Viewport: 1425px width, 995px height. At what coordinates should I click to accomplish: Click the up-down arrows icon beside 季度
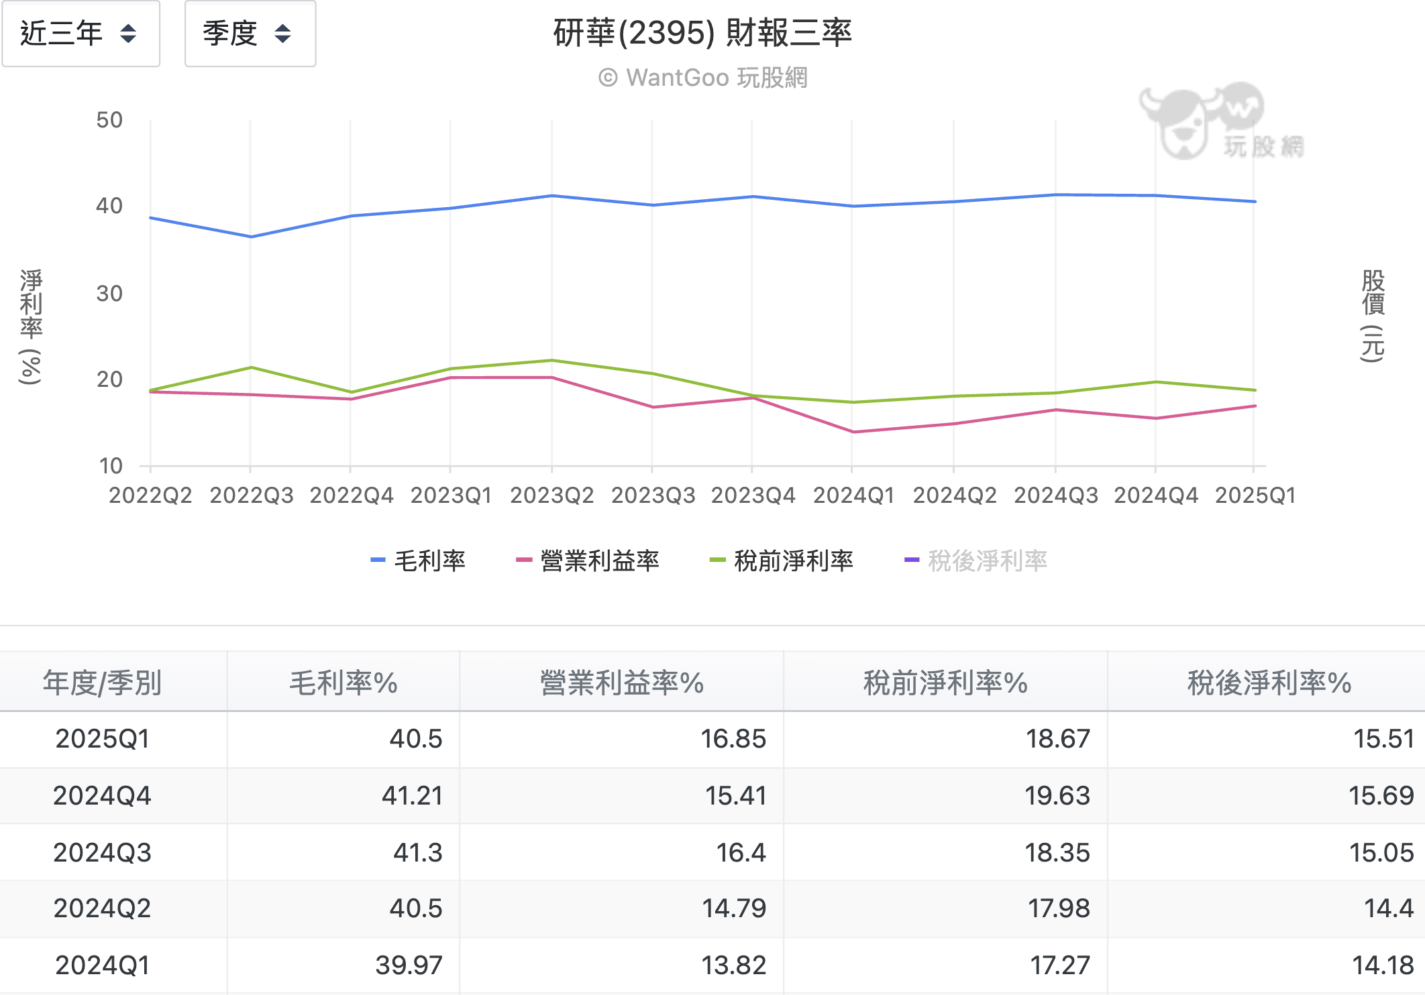283,34
